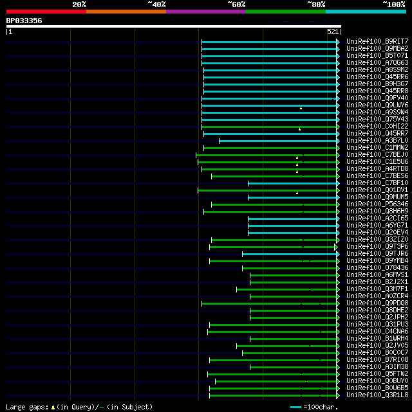Click the BP033356 query name
Image resolution: width=412 pixels, height=412 pixels.
click(x=24, y=21)
